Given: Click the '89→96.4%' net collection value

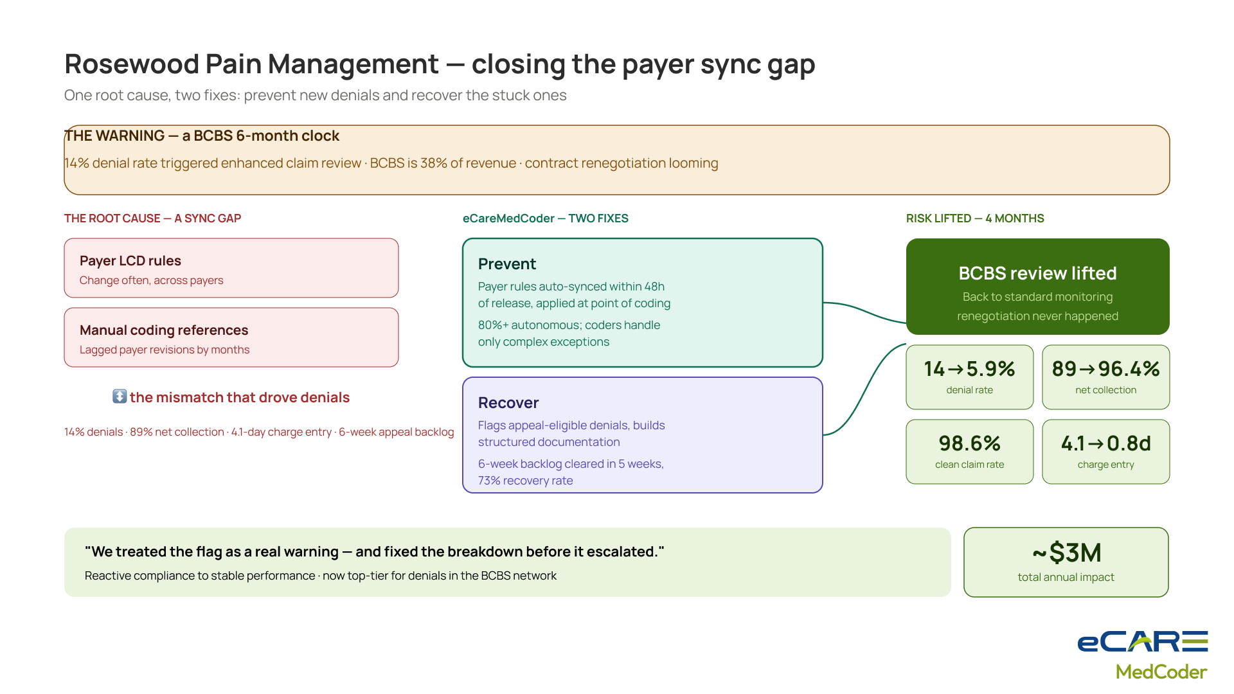Looking at the screenshot, I should click(x=1105, y=369).
